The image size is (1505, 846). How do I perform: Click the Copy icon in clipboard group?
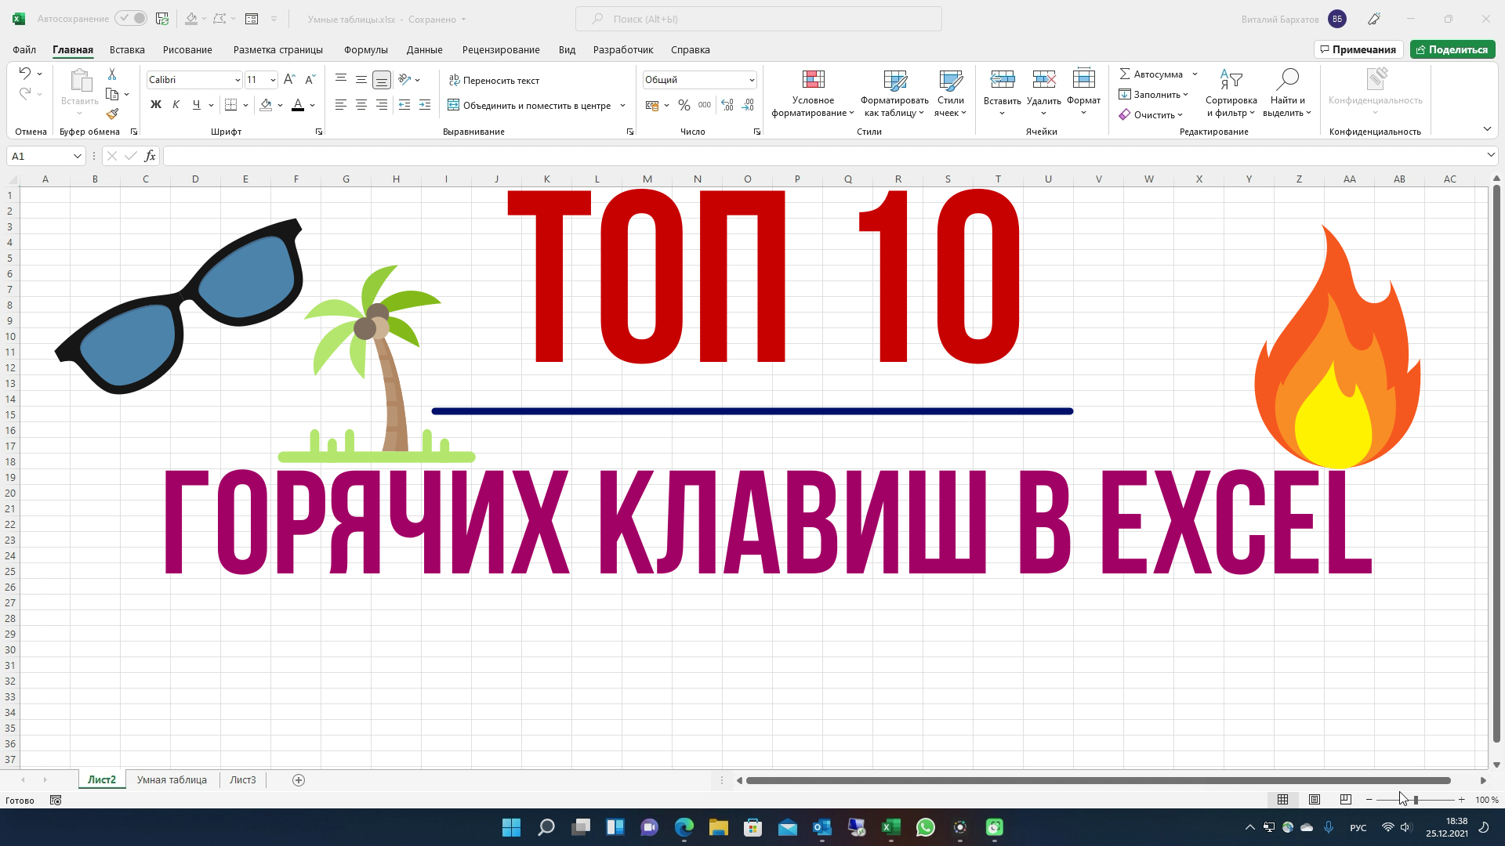pos(112,94)
